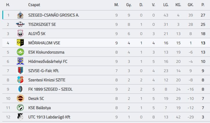Click the MÓRAHALOM VSE yellow-black crest
Image resolution: width=210 pixels, height=123 pixels.
coord(20,43)
